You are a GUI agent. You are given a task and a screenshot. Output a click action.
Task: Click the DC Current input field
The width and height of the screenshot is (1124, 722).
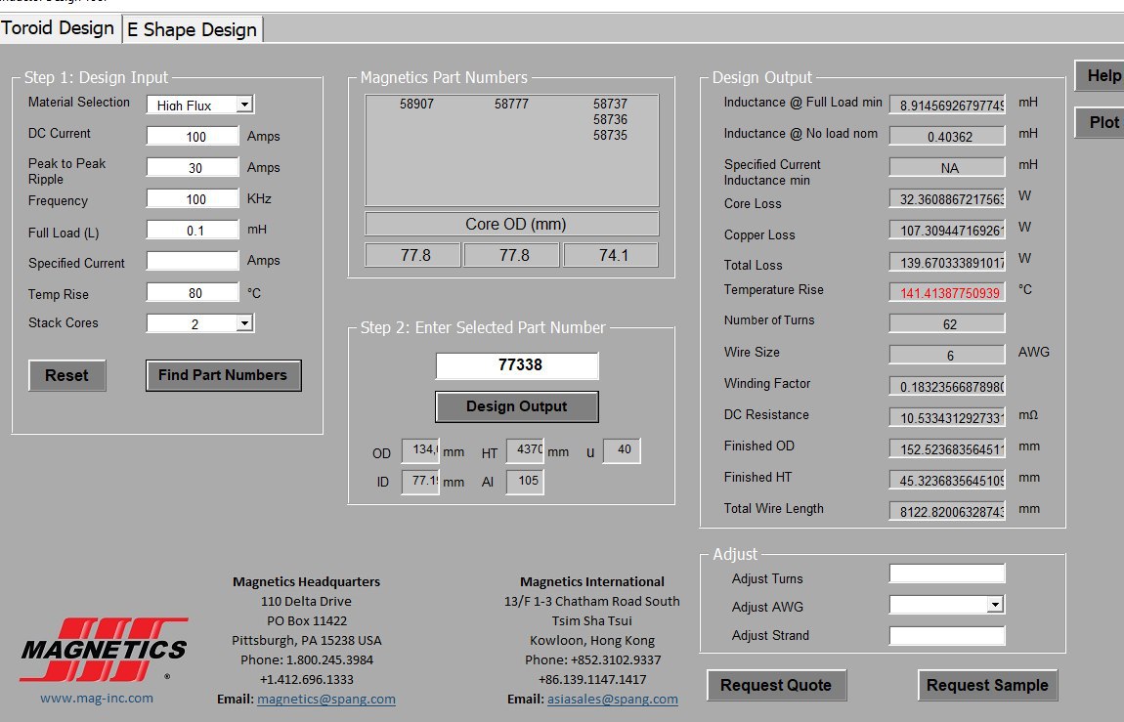coord(193,136)
